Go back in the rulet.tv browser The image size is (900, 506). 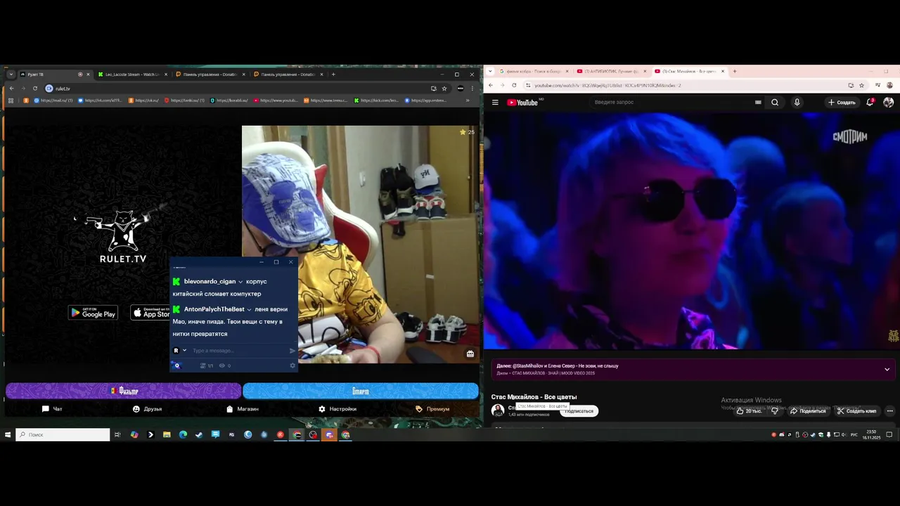pyautogui.click(x=11, y=89)
